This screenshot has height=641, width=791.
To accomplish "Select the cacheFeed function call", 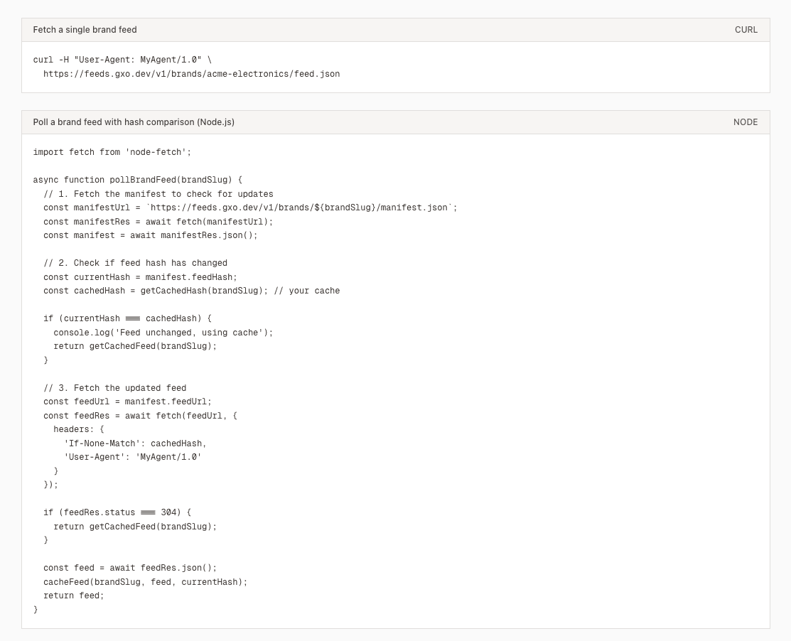I will coord(146,582).
